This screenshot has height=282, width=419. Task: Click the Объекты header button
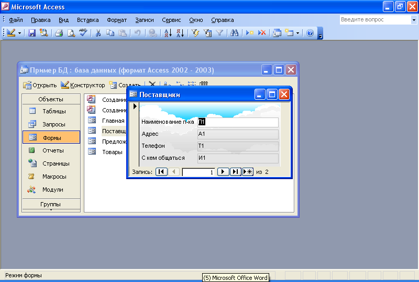pyautogui.click(x=51, y=99)
